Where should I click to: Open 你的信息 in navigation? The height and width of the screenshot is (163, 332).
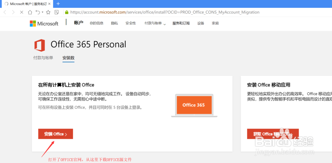[97, 23]
